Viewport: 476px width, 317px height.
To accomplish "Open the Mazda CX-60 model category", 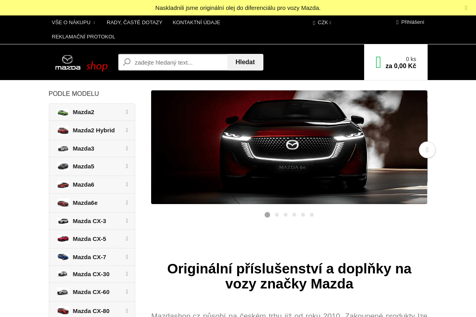I will (92, 292).
